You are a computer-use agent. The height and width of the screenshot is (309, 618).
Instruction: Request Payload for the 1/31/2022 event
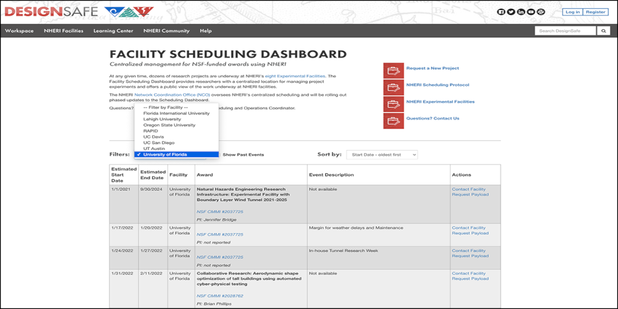470,279
